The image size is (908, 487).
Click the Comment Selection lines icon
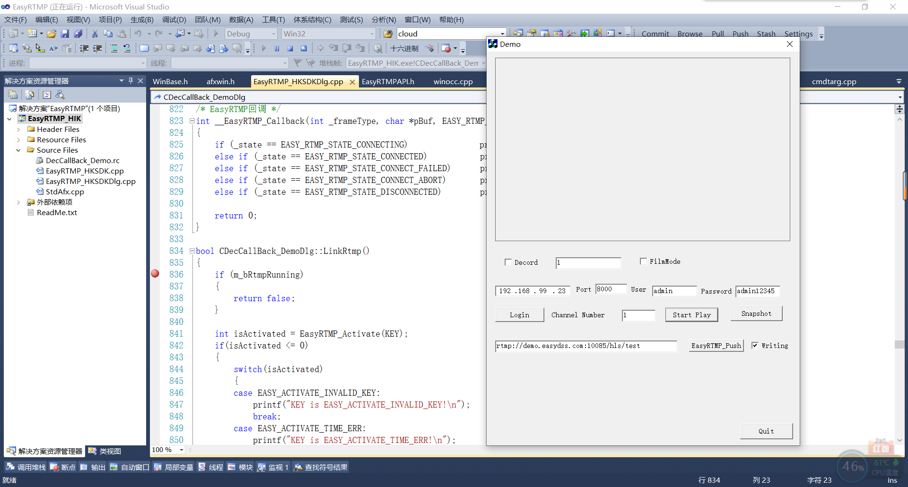point(113,48)
